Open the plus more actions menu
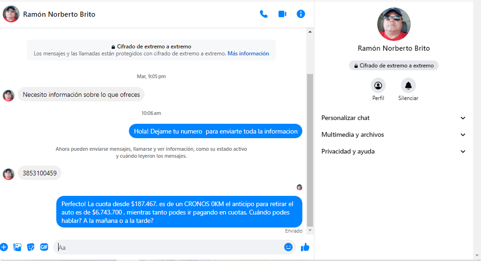 (x=4, y=247)
